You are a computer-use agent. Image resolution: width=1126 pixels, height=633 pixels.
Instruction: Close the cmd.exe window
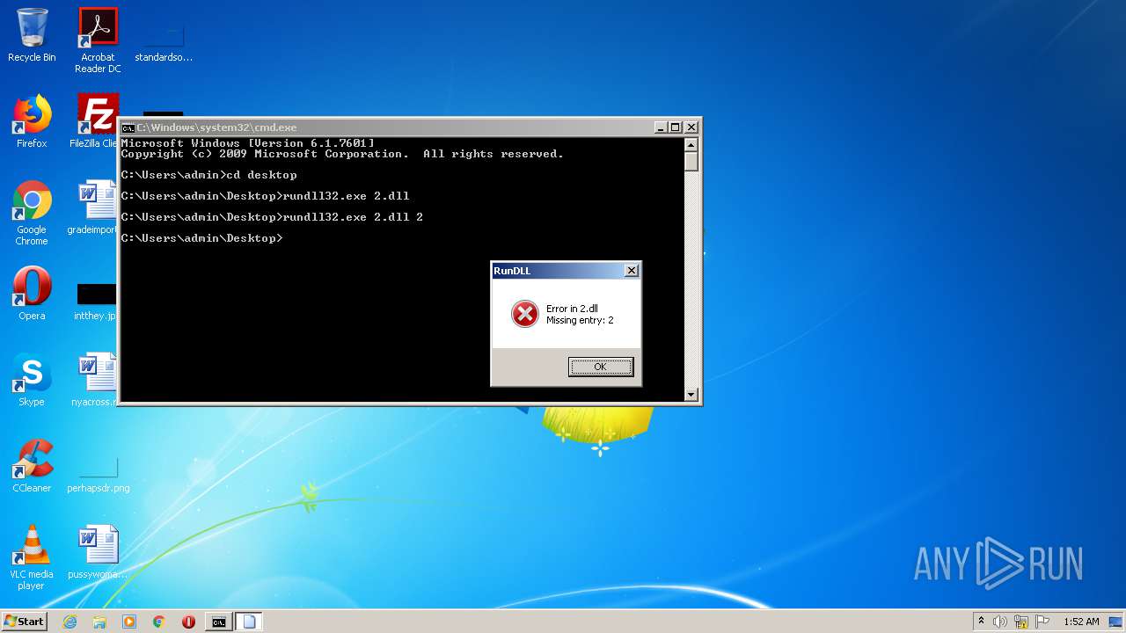click(691, 127)
